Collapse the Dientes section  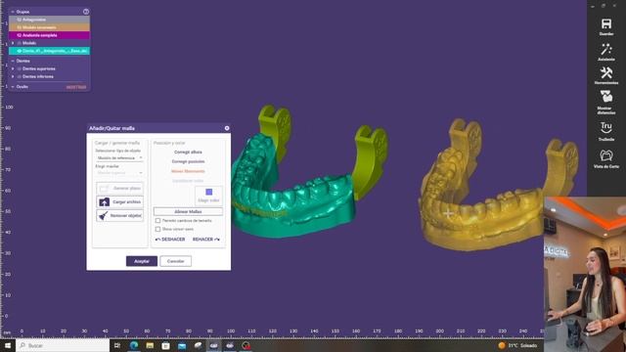[13, 61]
